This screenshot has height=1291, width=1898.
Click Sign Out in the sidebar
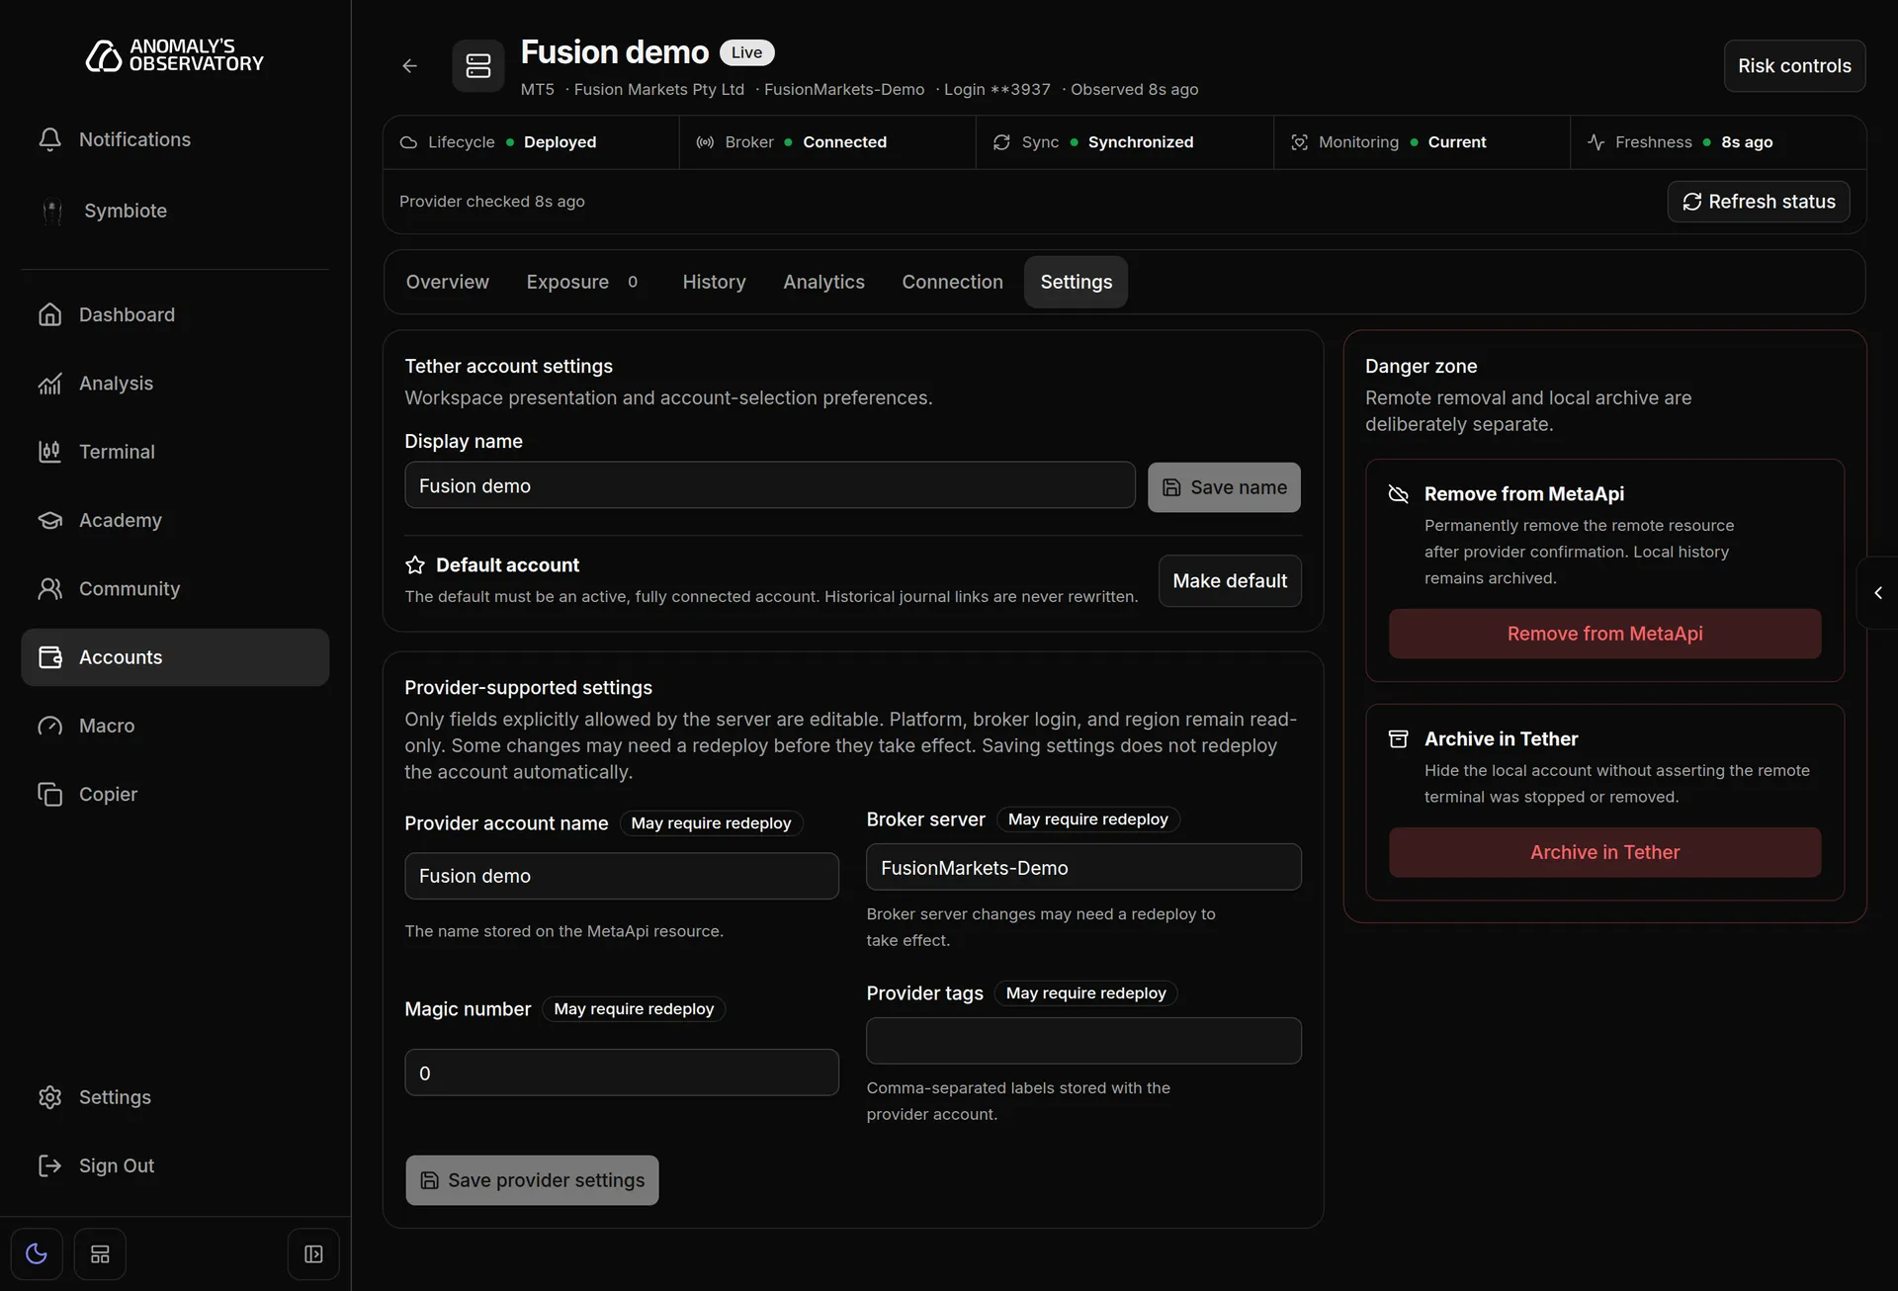point(175,1165)
